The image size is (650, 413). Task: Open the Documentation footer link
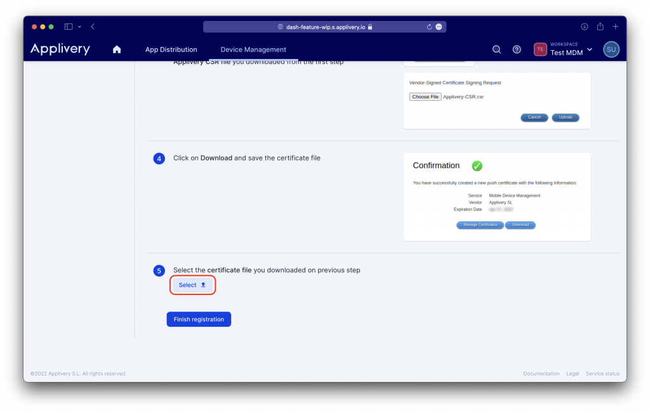(x=541, y=374)
